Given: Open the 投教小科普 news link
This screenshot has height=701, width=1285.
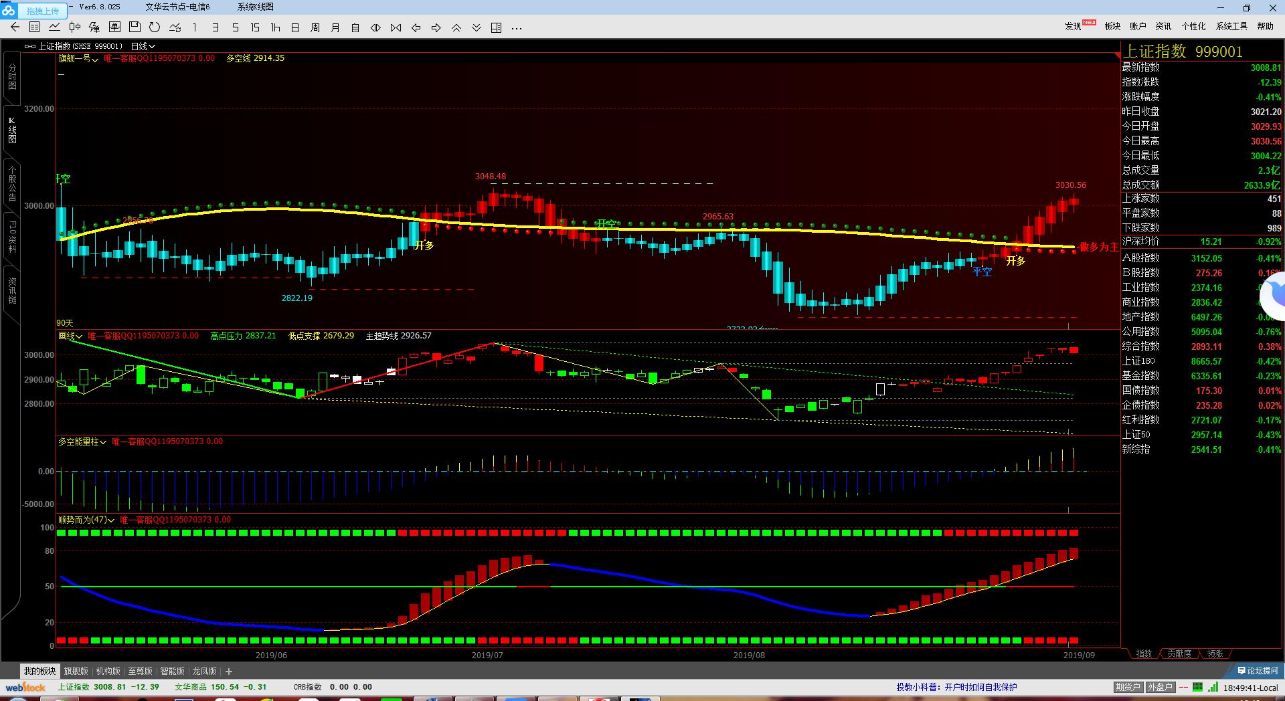Looking at the screenshot, I should point(956,687).
